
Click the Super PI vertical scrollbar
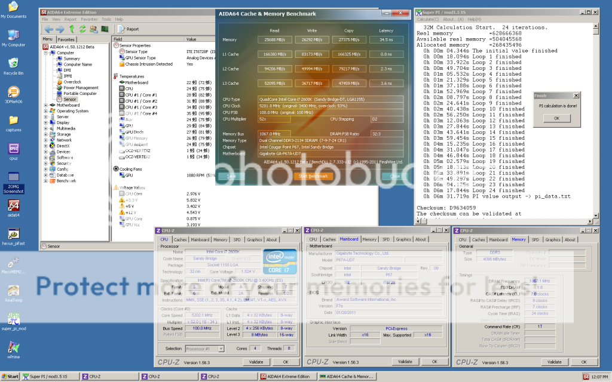point(596,121)
